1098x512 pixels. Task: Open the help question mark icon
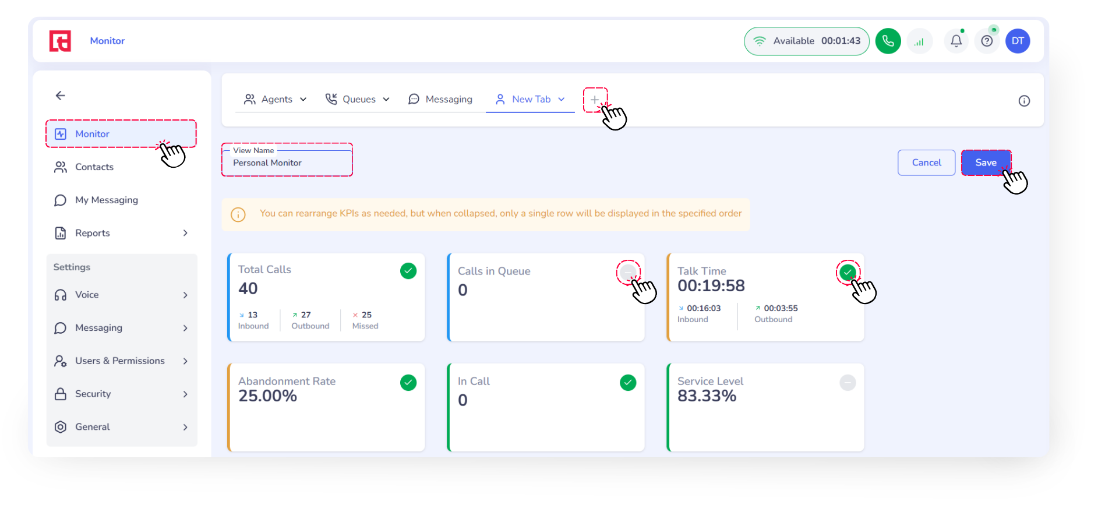987,41
